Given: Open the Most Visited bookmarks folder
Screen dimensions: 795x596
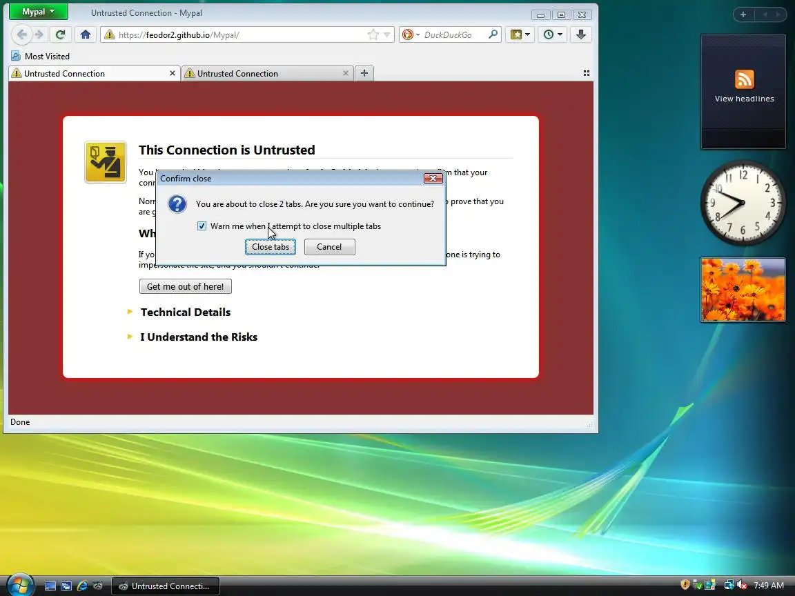Looking at the screenshot, I should (41, 57).
